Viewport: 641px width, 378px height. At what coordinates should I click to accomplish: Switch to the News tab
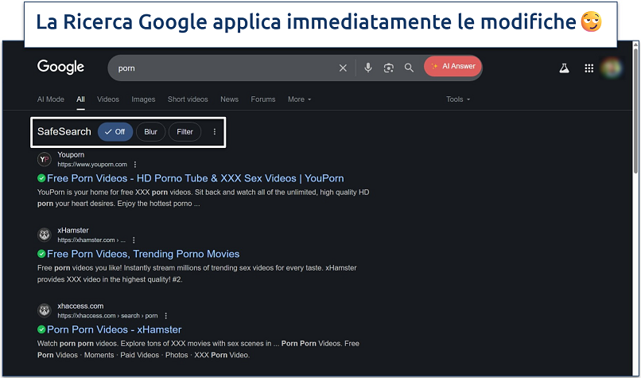click(229, 99)
